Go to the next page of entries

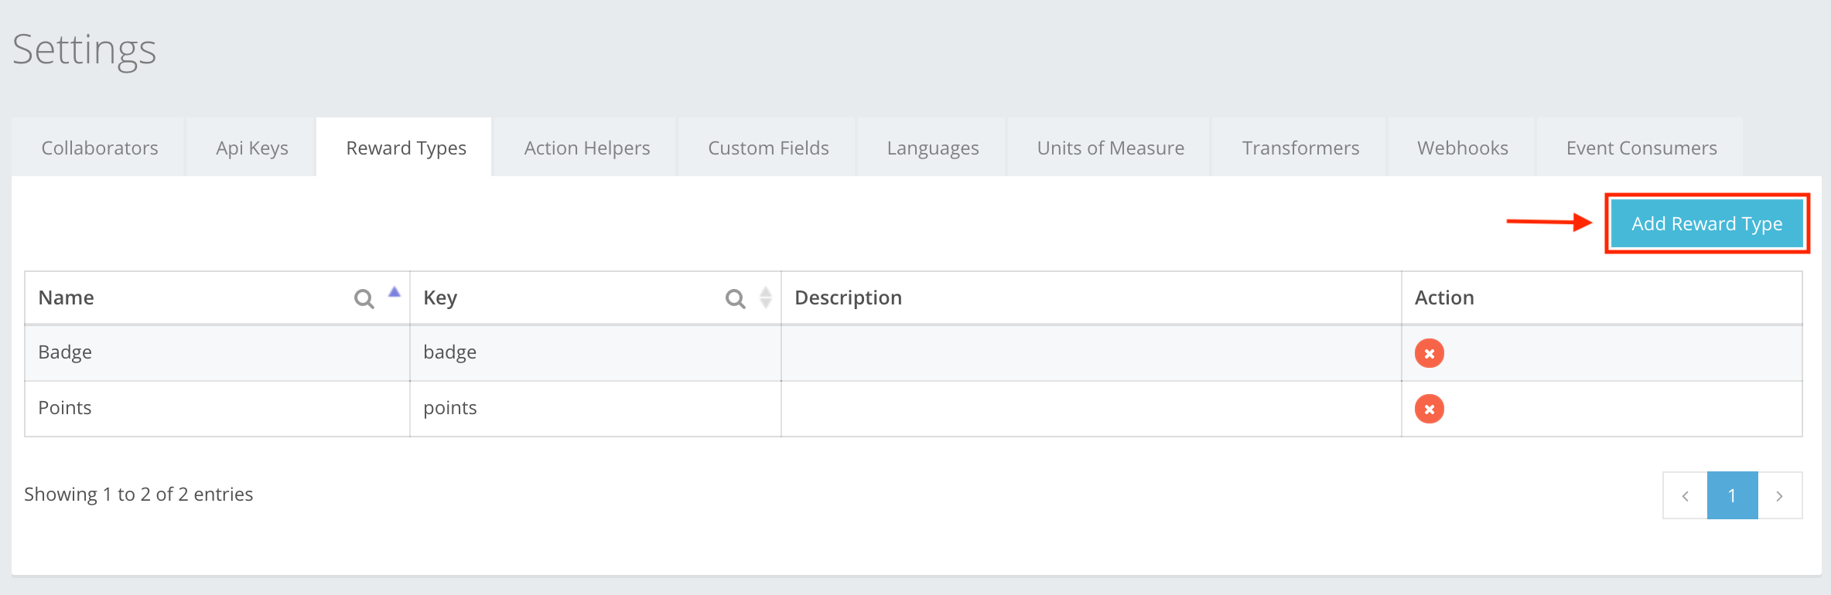click(x=1779, y=495)
